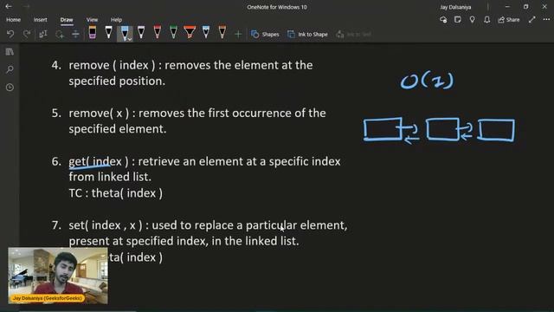The image size is (554, 312).
Task: Open the selected pen's dropdown chevron
Action: (130, 39)
